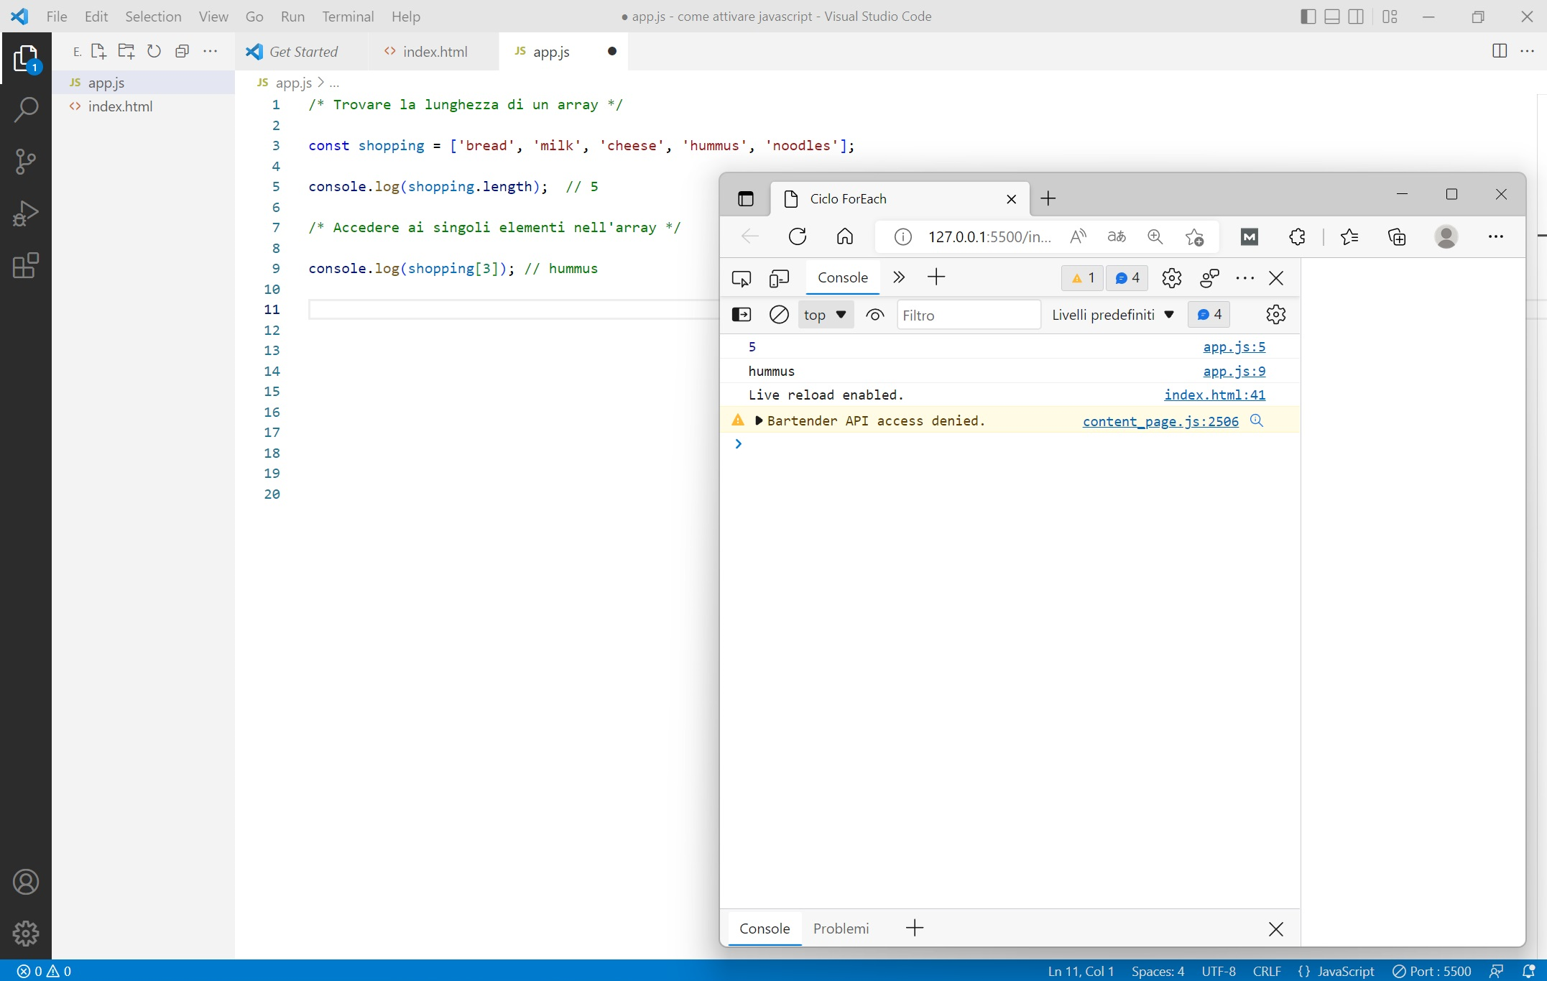Toggle the error counter filter showing 1 warning
Viewport: 1547px width, 981px height.
[1081, 278]
